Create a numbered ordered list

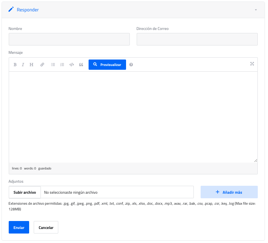pos(62,65)
